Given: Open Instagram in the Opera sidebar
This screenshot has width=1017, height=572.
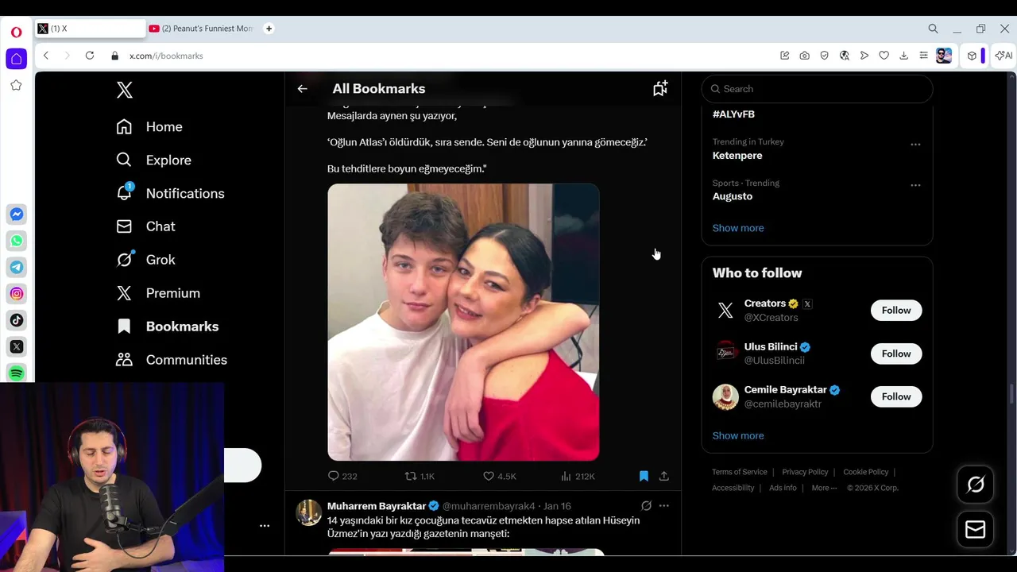Looking at the screenshot, I should (16, 294).
